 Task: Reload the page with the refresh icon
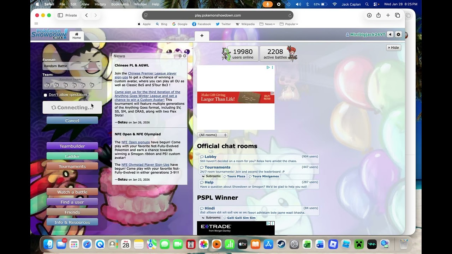coord(290,16)
